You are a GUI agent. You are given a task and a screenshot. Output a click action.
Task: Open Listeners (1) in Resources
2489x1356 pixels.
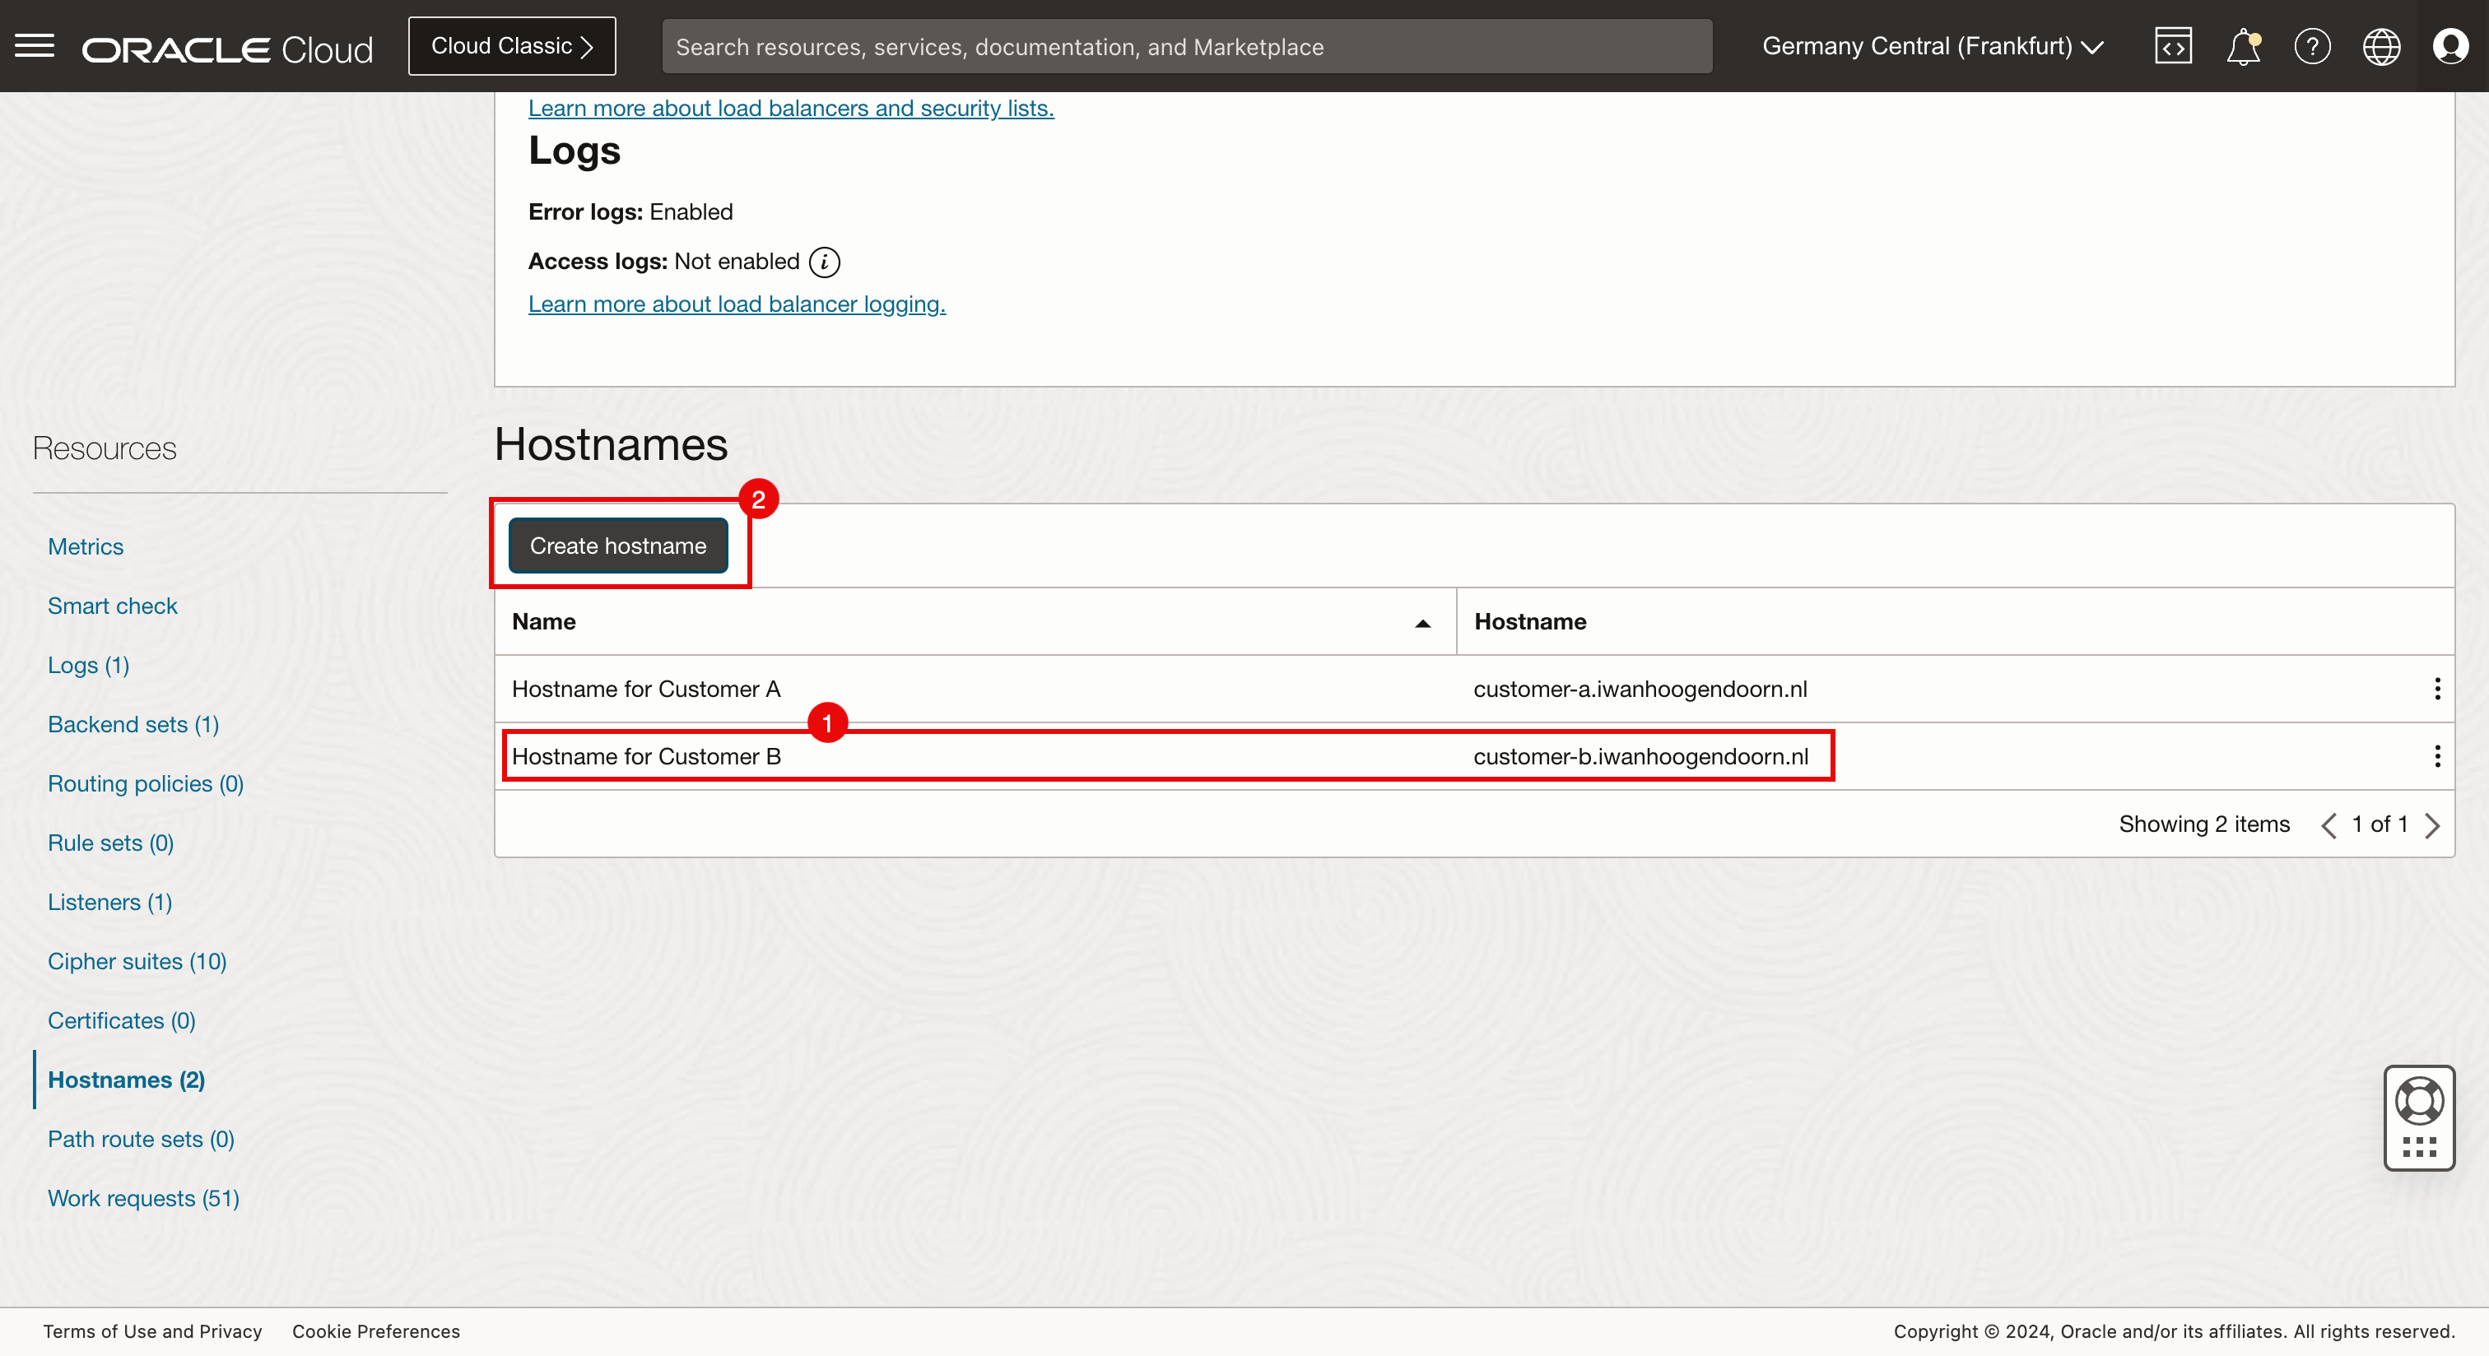coord(110,902)
